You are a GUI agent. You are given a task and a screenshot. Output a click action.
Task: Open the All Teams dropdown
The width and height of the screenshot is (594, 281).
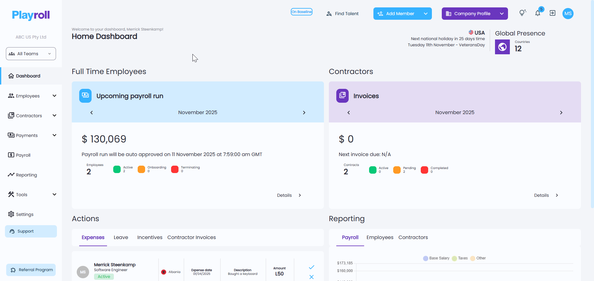31,54
